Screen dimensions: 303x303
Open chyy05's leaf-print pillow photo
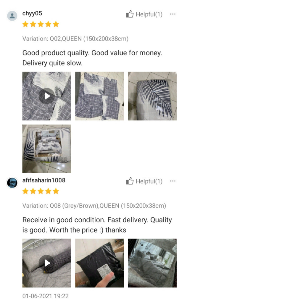(152, 96)
